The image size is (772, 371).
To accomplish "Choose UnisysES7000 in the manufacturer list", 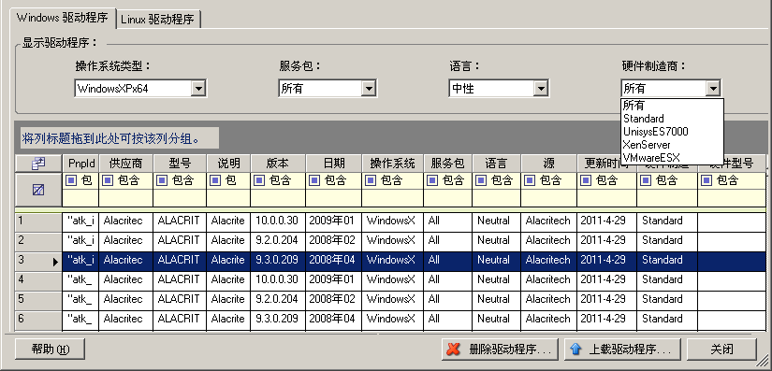I will [x=672, y=132].
